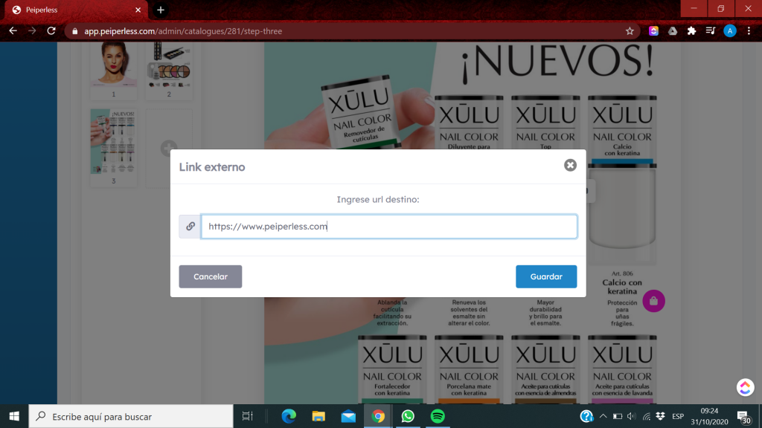Click the battery status icon
The image size is (762, 428).
[x=617, y=416]
